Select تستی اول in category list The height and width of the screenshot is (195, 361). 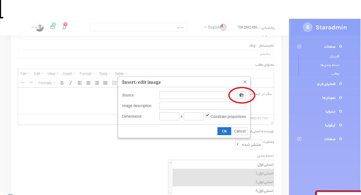[x=223, y=165]
